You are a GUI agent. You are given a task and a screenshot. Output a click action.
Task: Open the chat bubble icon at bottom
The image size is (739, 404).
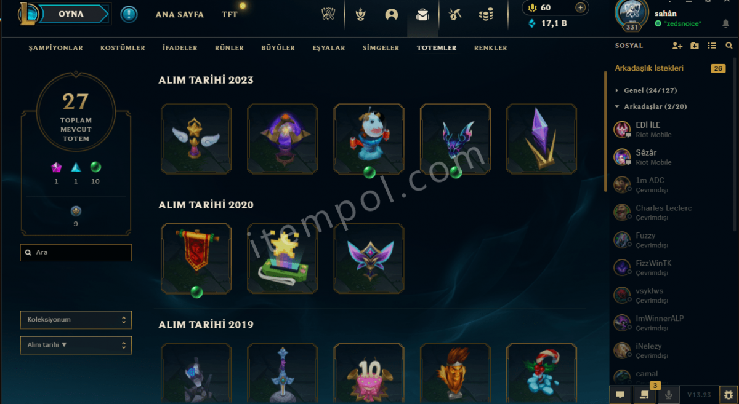point(621,395)
